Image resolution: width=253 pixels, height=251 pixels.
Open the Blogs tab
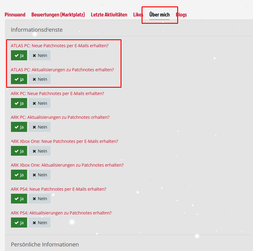click(x=181, y=15)
